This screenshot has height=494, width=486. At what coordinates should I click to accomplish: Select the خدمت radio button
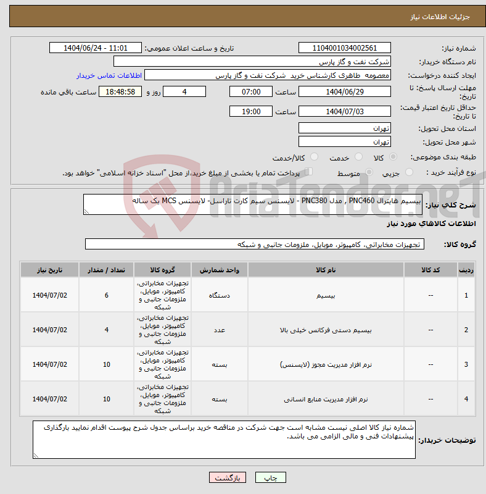pos(358,157)
